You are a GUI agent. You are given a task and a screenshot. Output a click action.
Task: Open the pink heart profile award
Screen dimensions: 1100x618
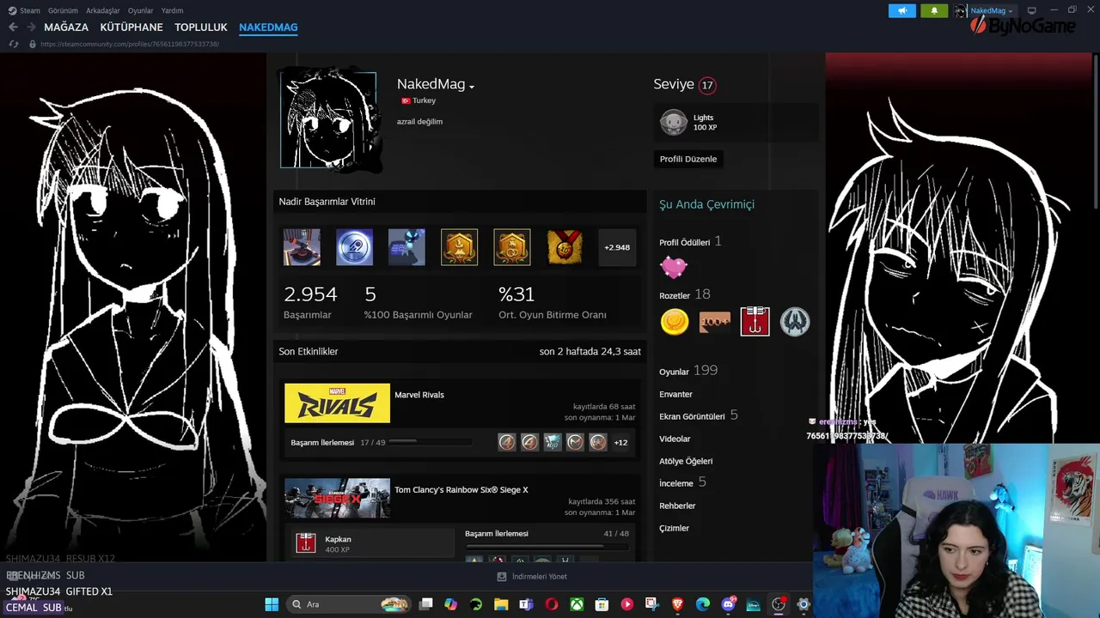674,268
